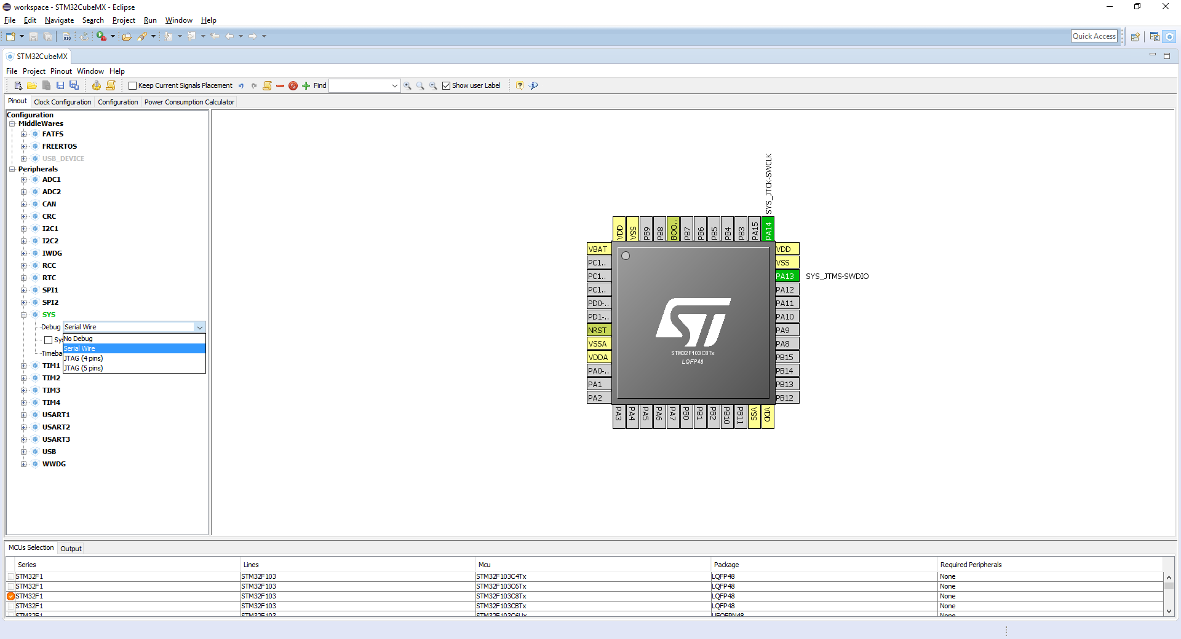The image size is (1181, 639).
Task: Click the Eclipse back navigation arrow
Action: pos(229,36)
